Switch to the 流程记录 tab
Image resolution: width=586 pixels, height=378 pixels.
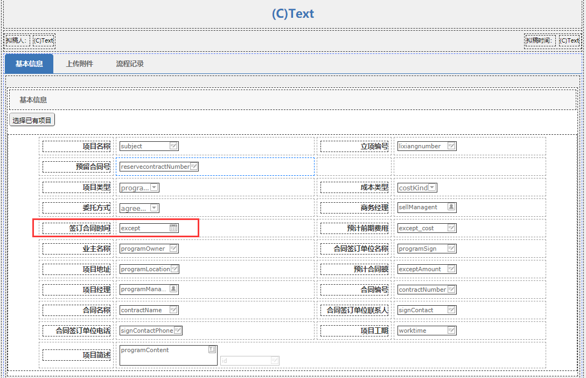(130, 64)
